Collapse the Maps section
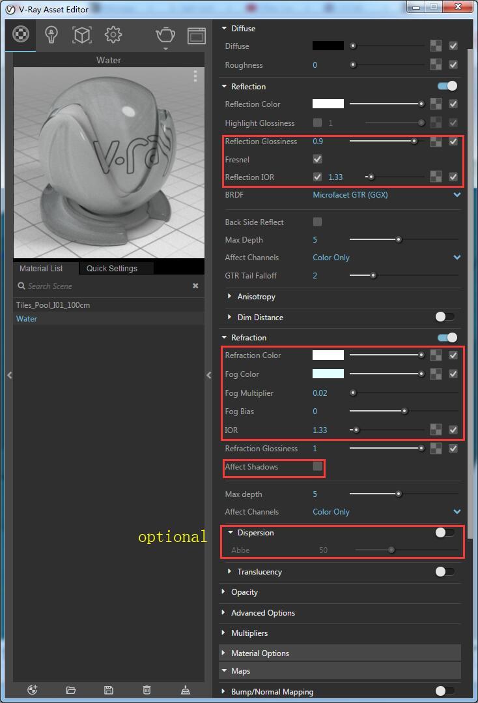This screenshot has height=703, width=478. [x=224, y=670]
